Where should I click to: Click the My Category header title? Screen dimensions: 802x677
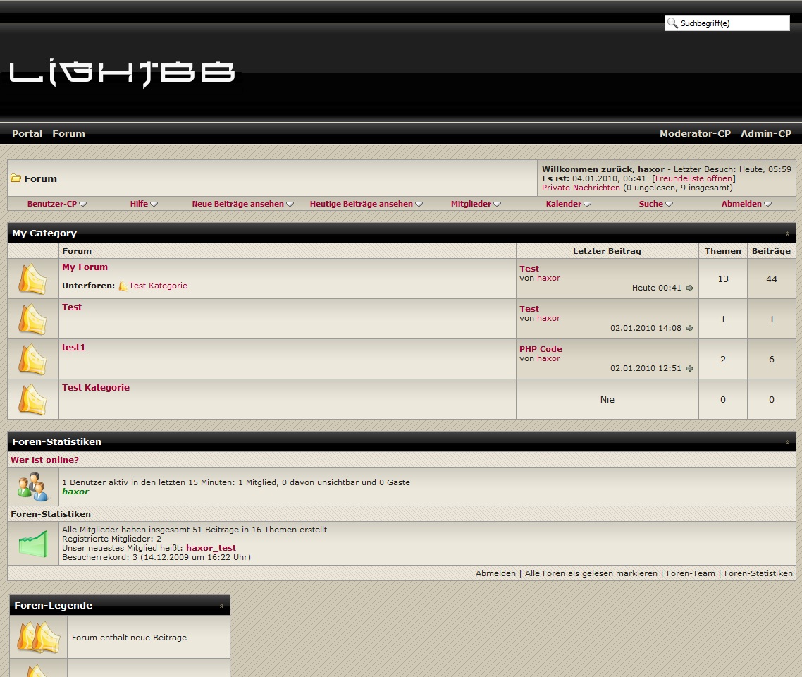(44, 233)
